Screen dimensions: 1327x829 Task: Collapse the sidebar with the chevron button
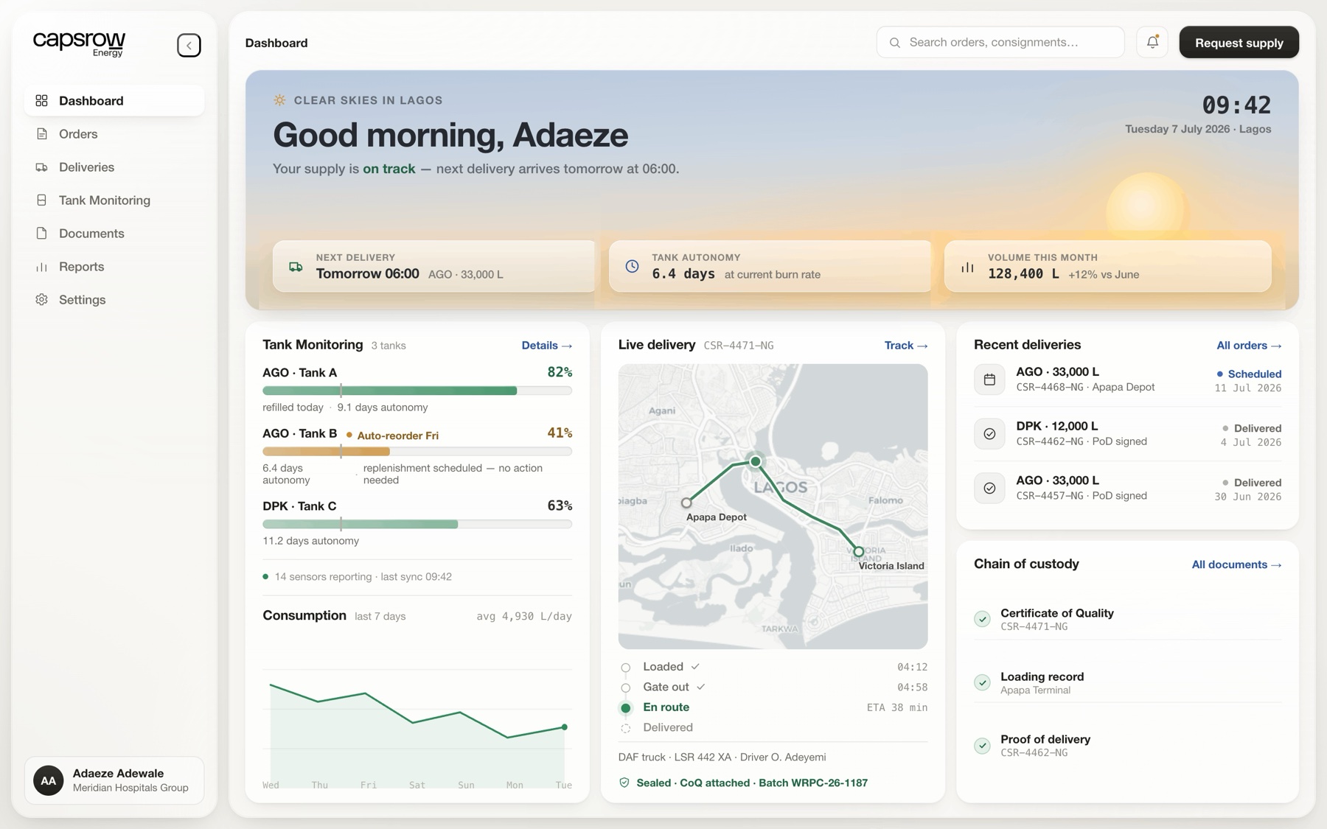pos(189,45)
